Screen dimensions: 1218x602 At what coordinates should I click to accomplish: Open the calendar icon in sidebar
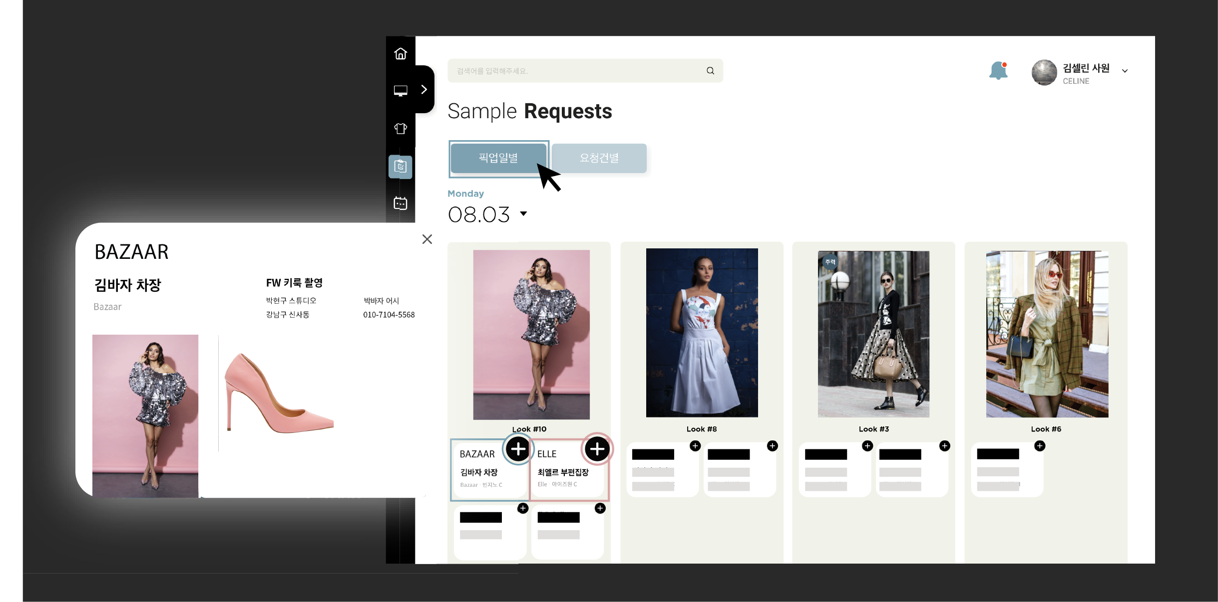coord(401,203)
